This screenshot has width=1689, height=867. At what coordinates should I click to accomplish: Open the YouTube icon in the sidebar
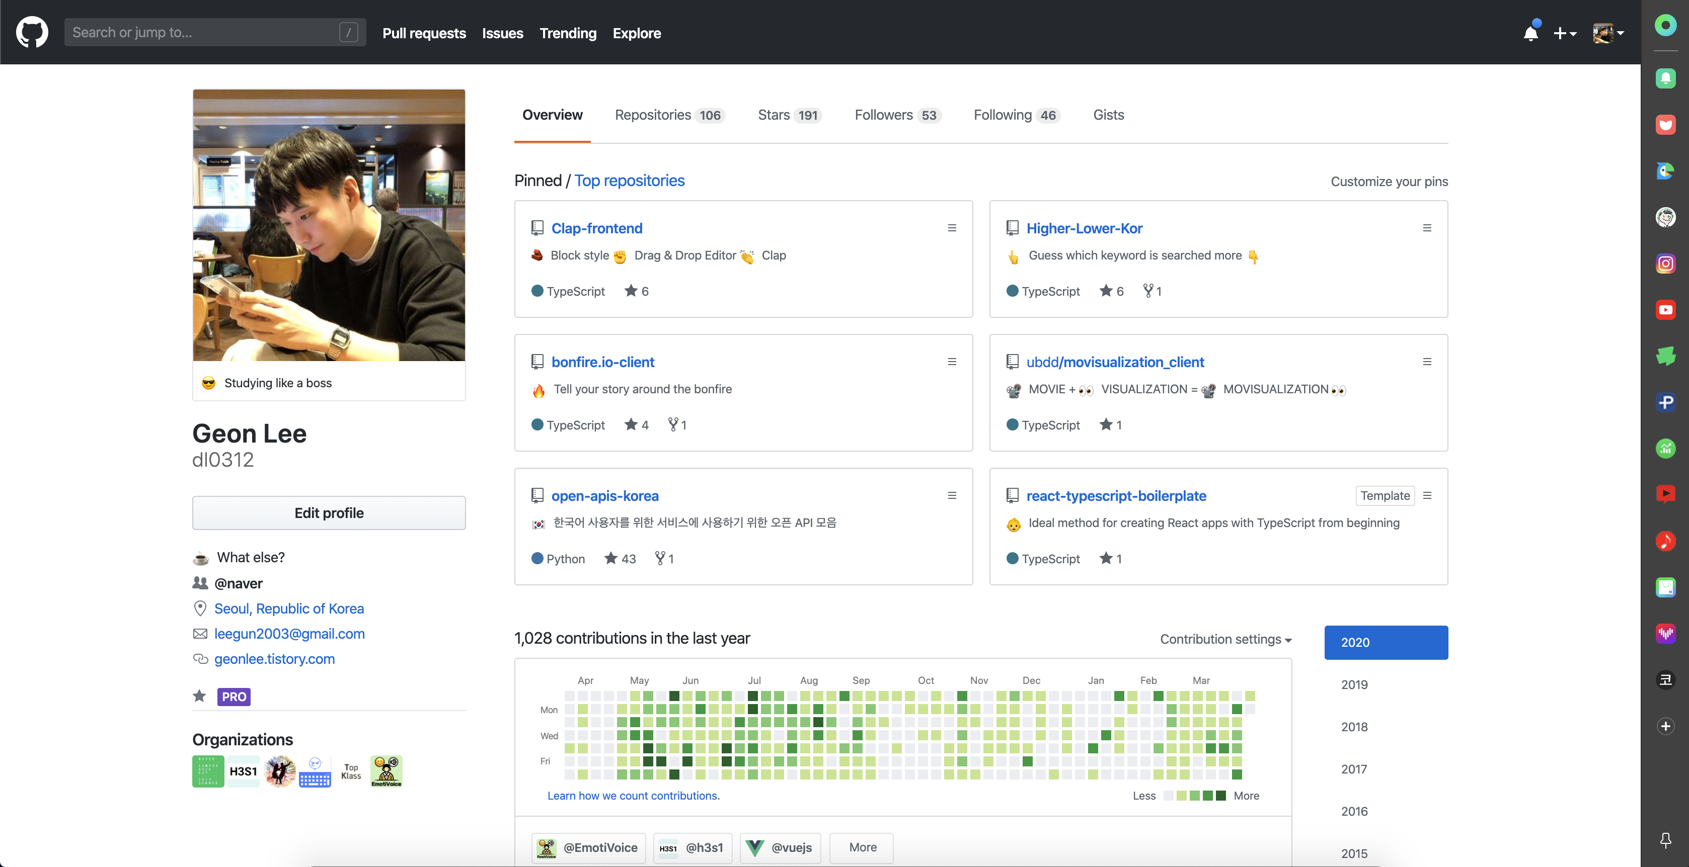click(1665, 310)
